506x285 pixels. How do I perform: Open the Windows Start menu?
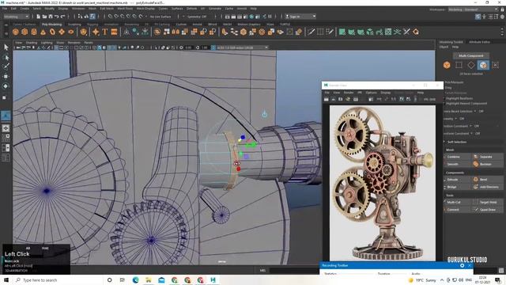click(x=6, y=279)
